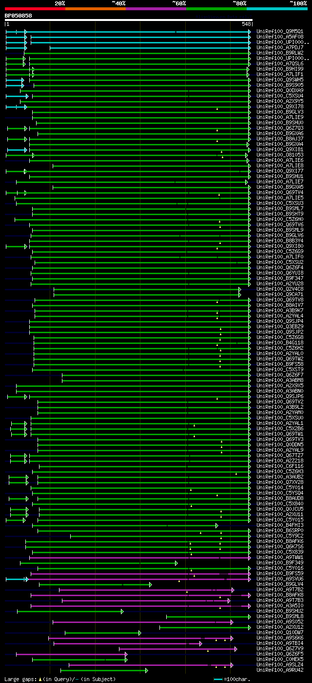Click UniRef100_A9SVU6 label
This screenshot has height=683, width=312.
281,579
